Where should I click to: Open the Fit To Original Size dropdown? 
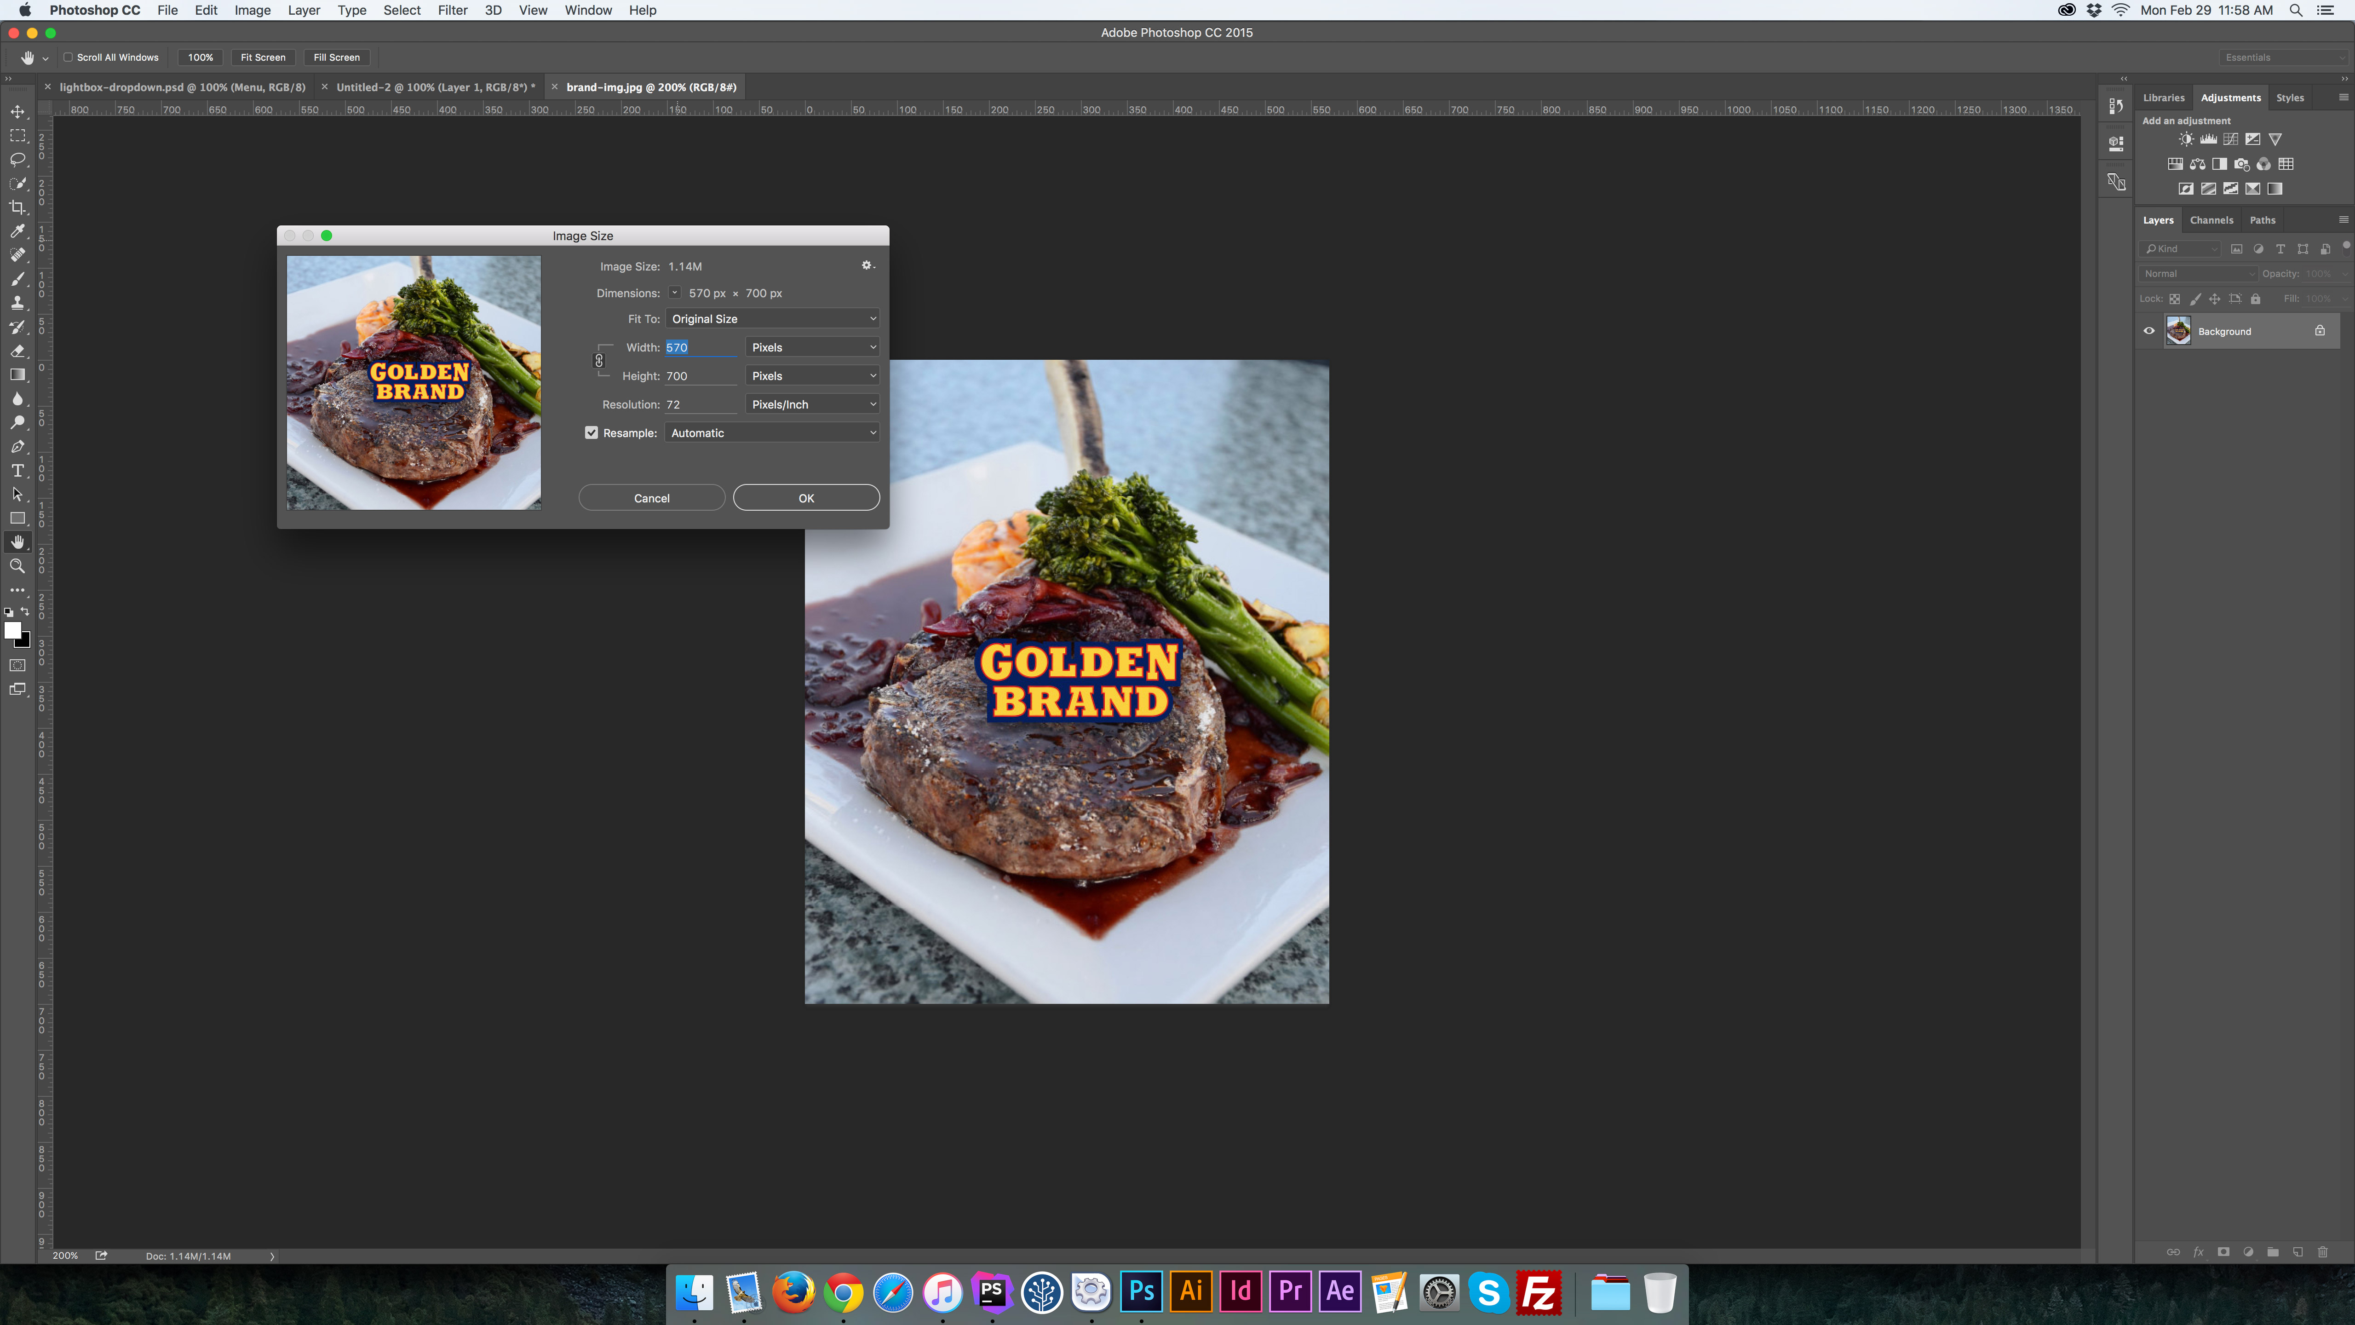[x=773, y=319]
